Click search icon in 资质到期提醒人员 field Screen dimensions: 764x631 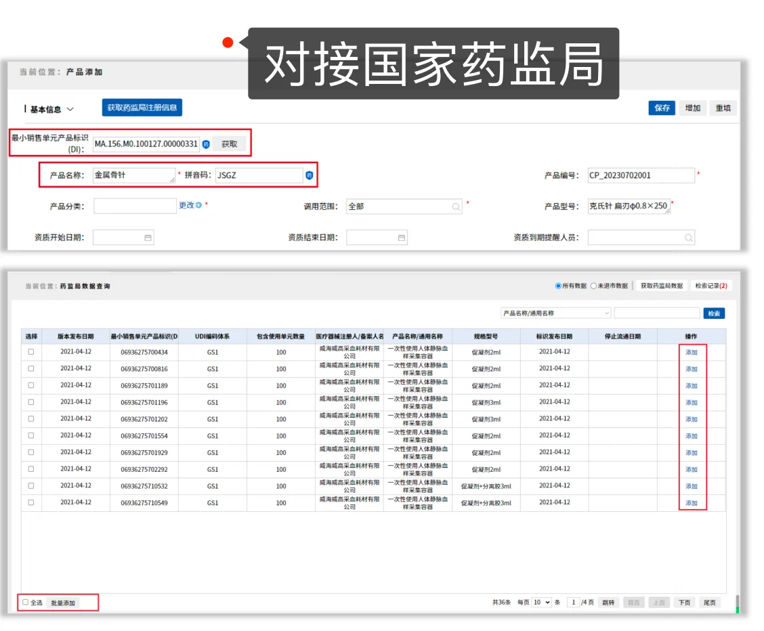688,238
